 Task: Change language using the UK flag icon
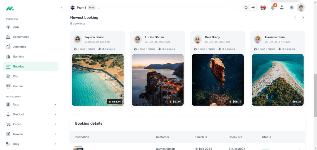pyautogui.click(x=263, y=8)
